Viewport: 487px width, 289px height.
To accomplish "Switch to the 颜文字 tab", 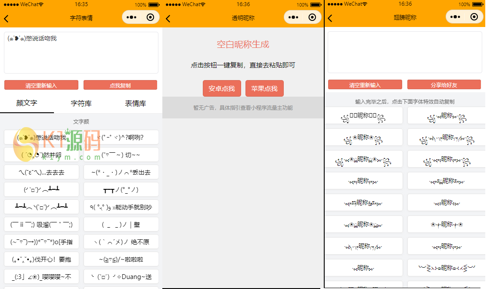I will [x=27, y=103].
